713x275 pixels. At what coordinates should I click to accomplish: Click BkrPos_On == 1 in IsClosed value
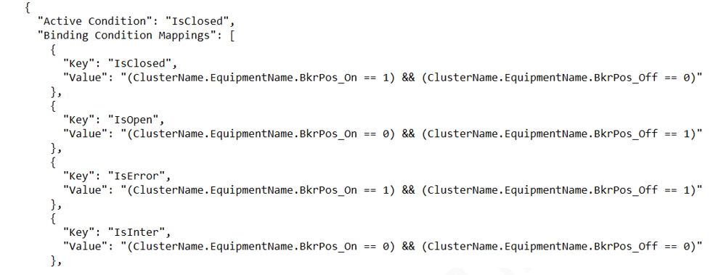pos(345,78)
